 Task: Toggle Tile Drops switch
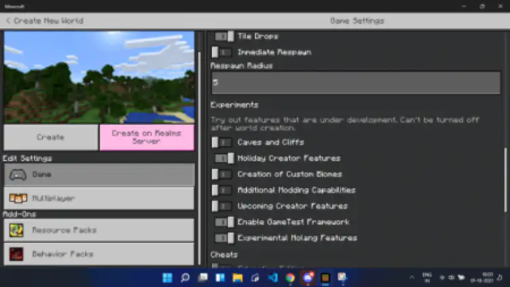[224, 37]
